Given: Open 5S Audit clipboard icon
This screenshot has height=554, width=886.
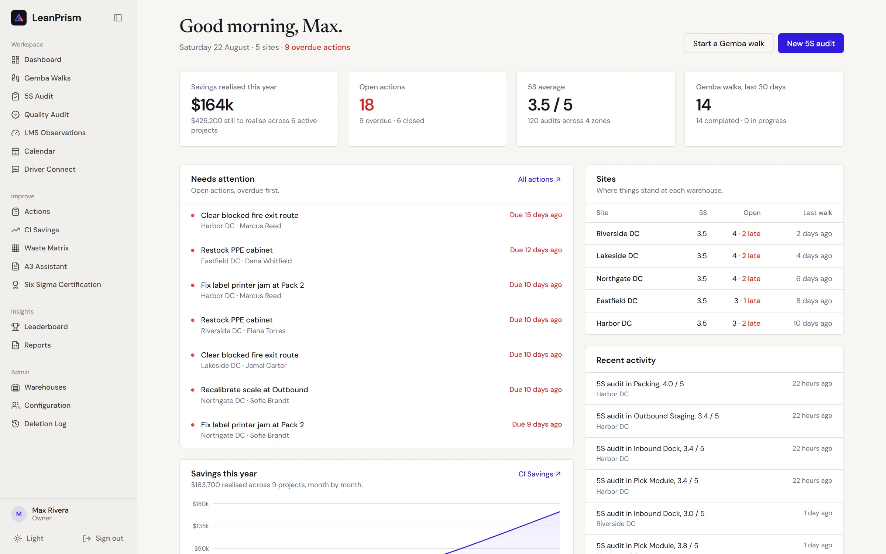Looking at the screenshot, I should [16, 96].
